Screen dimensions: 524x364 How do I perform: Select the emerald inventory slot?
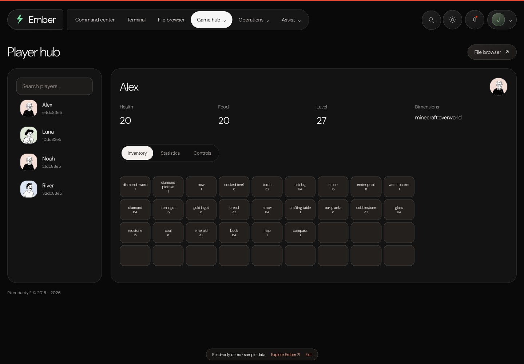click(201, 233)
